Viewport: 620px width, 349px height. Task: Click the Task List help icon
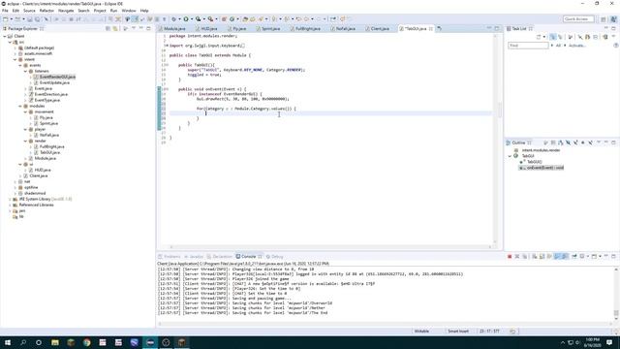[x=616, y=46]
